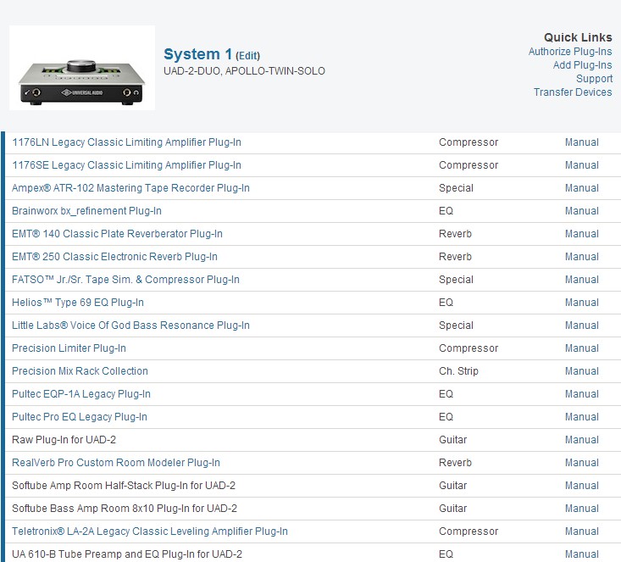The width and height of the screenshot is (621, 562).
Task: Open Little Labs Voice Of God Plug-In
Action: click(130, 326)
